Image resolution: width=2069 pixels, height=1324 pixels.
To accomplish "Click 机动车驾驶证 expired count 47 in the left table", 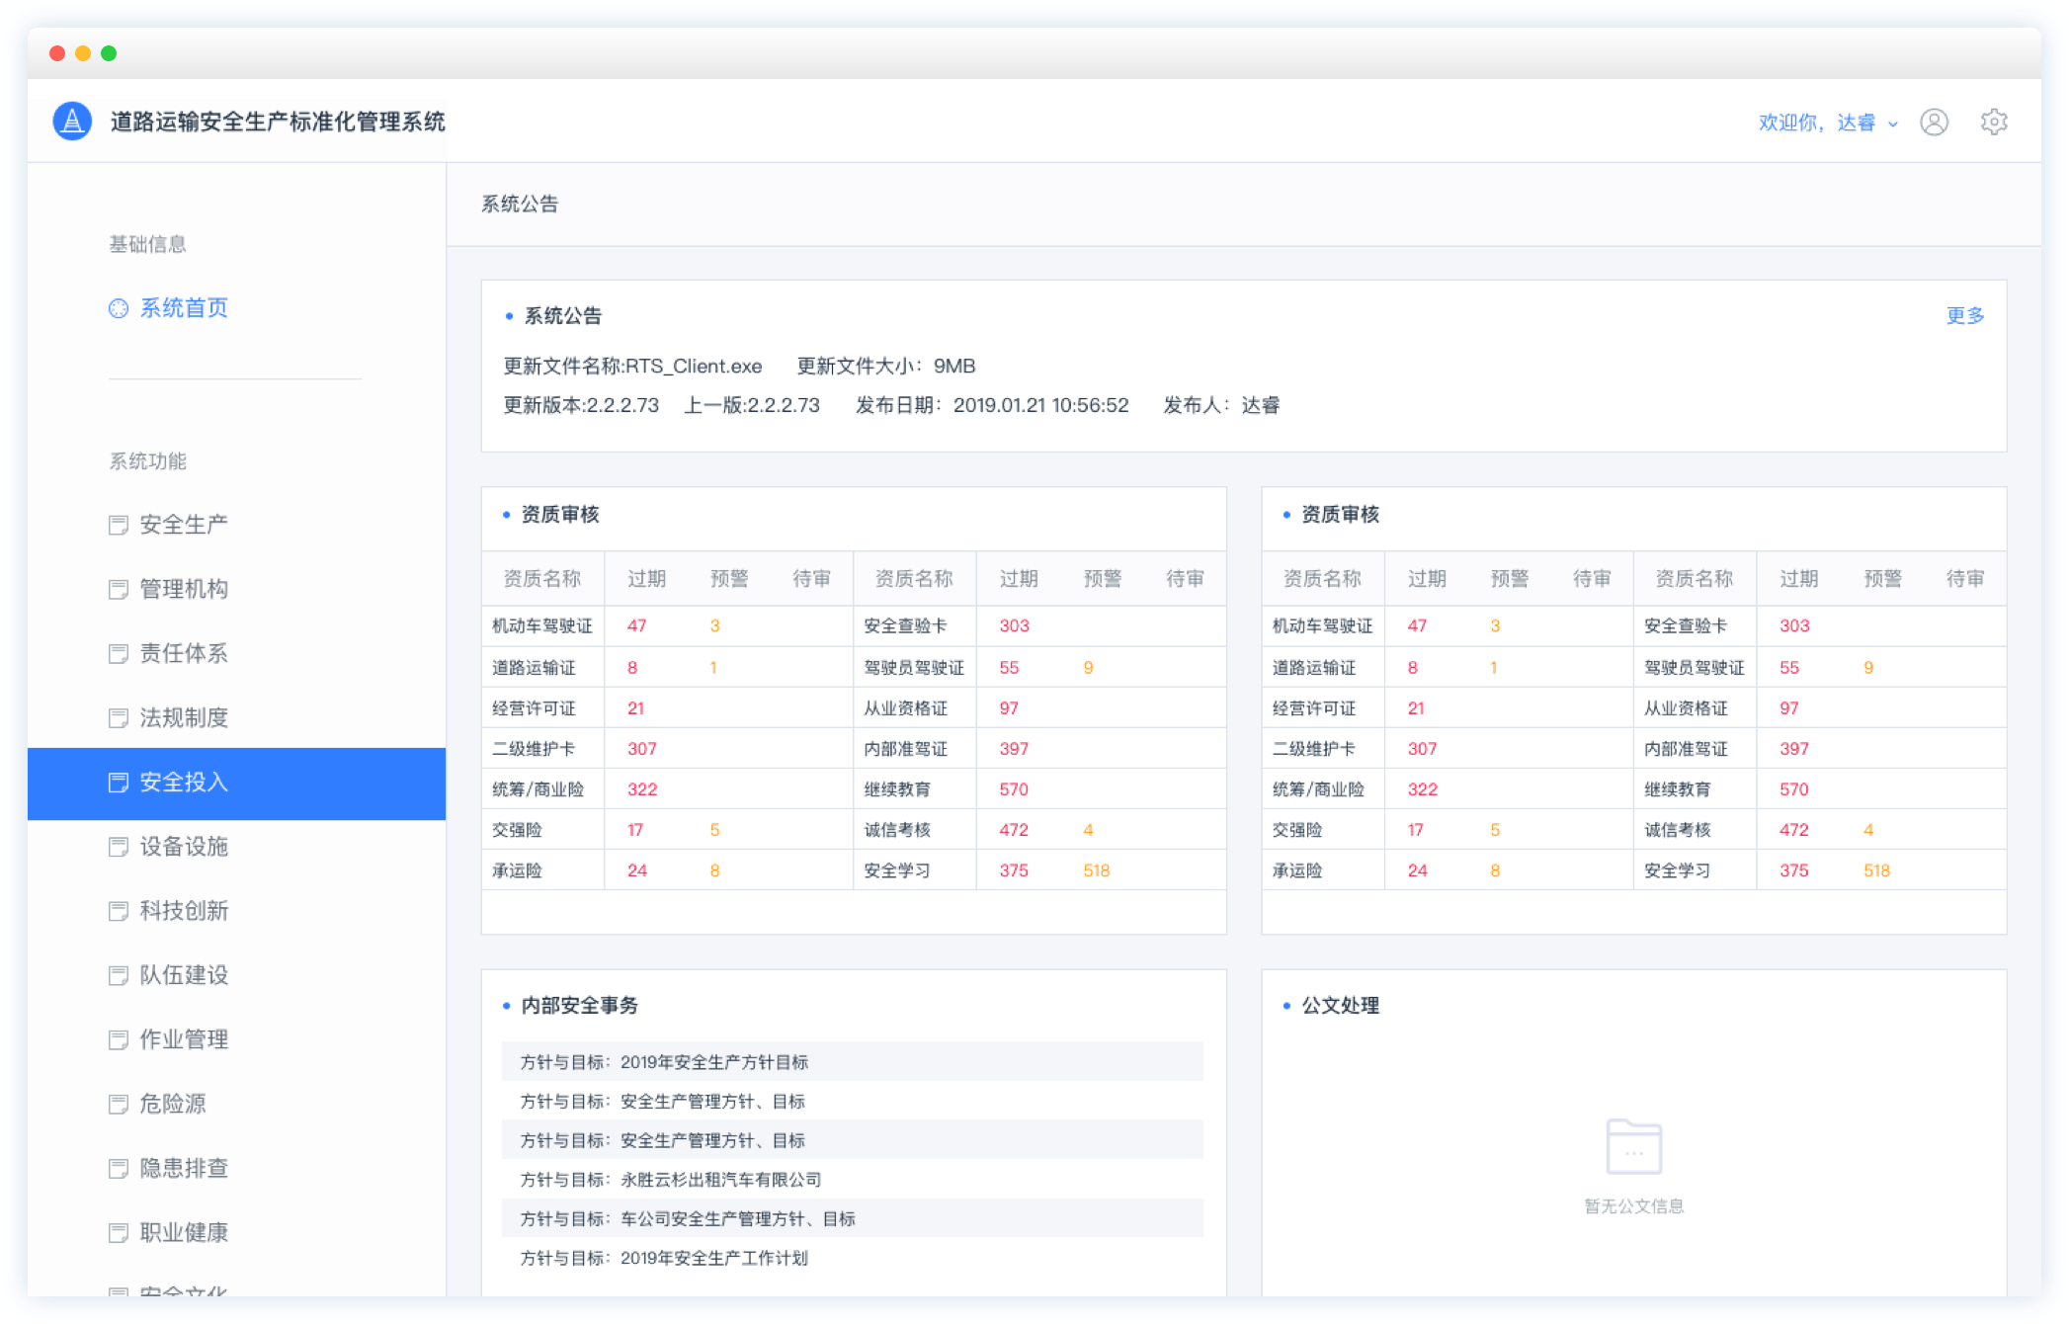I will point(637,625).
